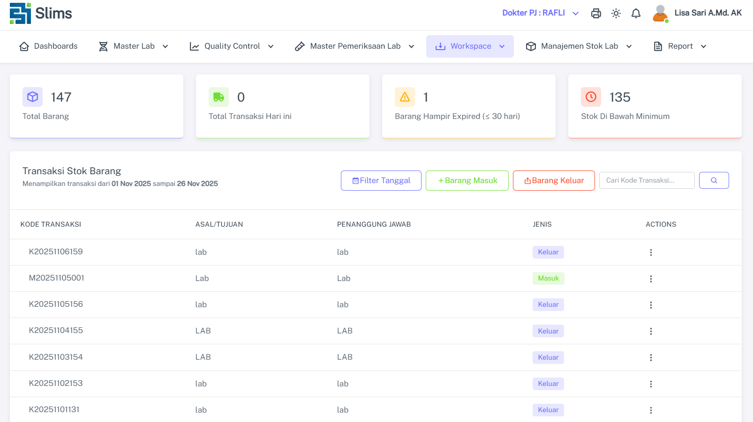Viewport: 753px width, 422px height.
Task: Click the Slims logo
Action: point(41,13)
